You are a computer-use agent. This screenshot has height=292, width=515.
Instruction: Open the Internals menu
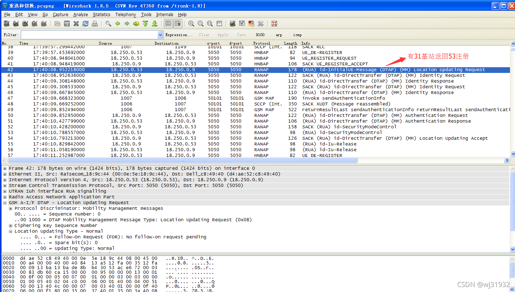coord(165,15)
